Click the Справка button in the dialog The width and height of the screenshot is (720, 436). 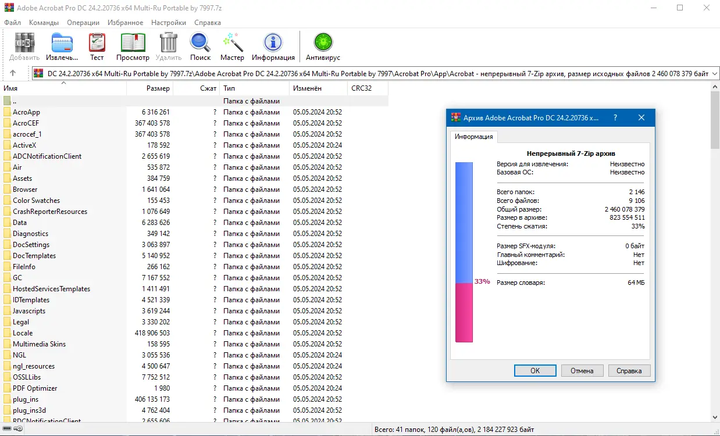[x=629, y=370]
